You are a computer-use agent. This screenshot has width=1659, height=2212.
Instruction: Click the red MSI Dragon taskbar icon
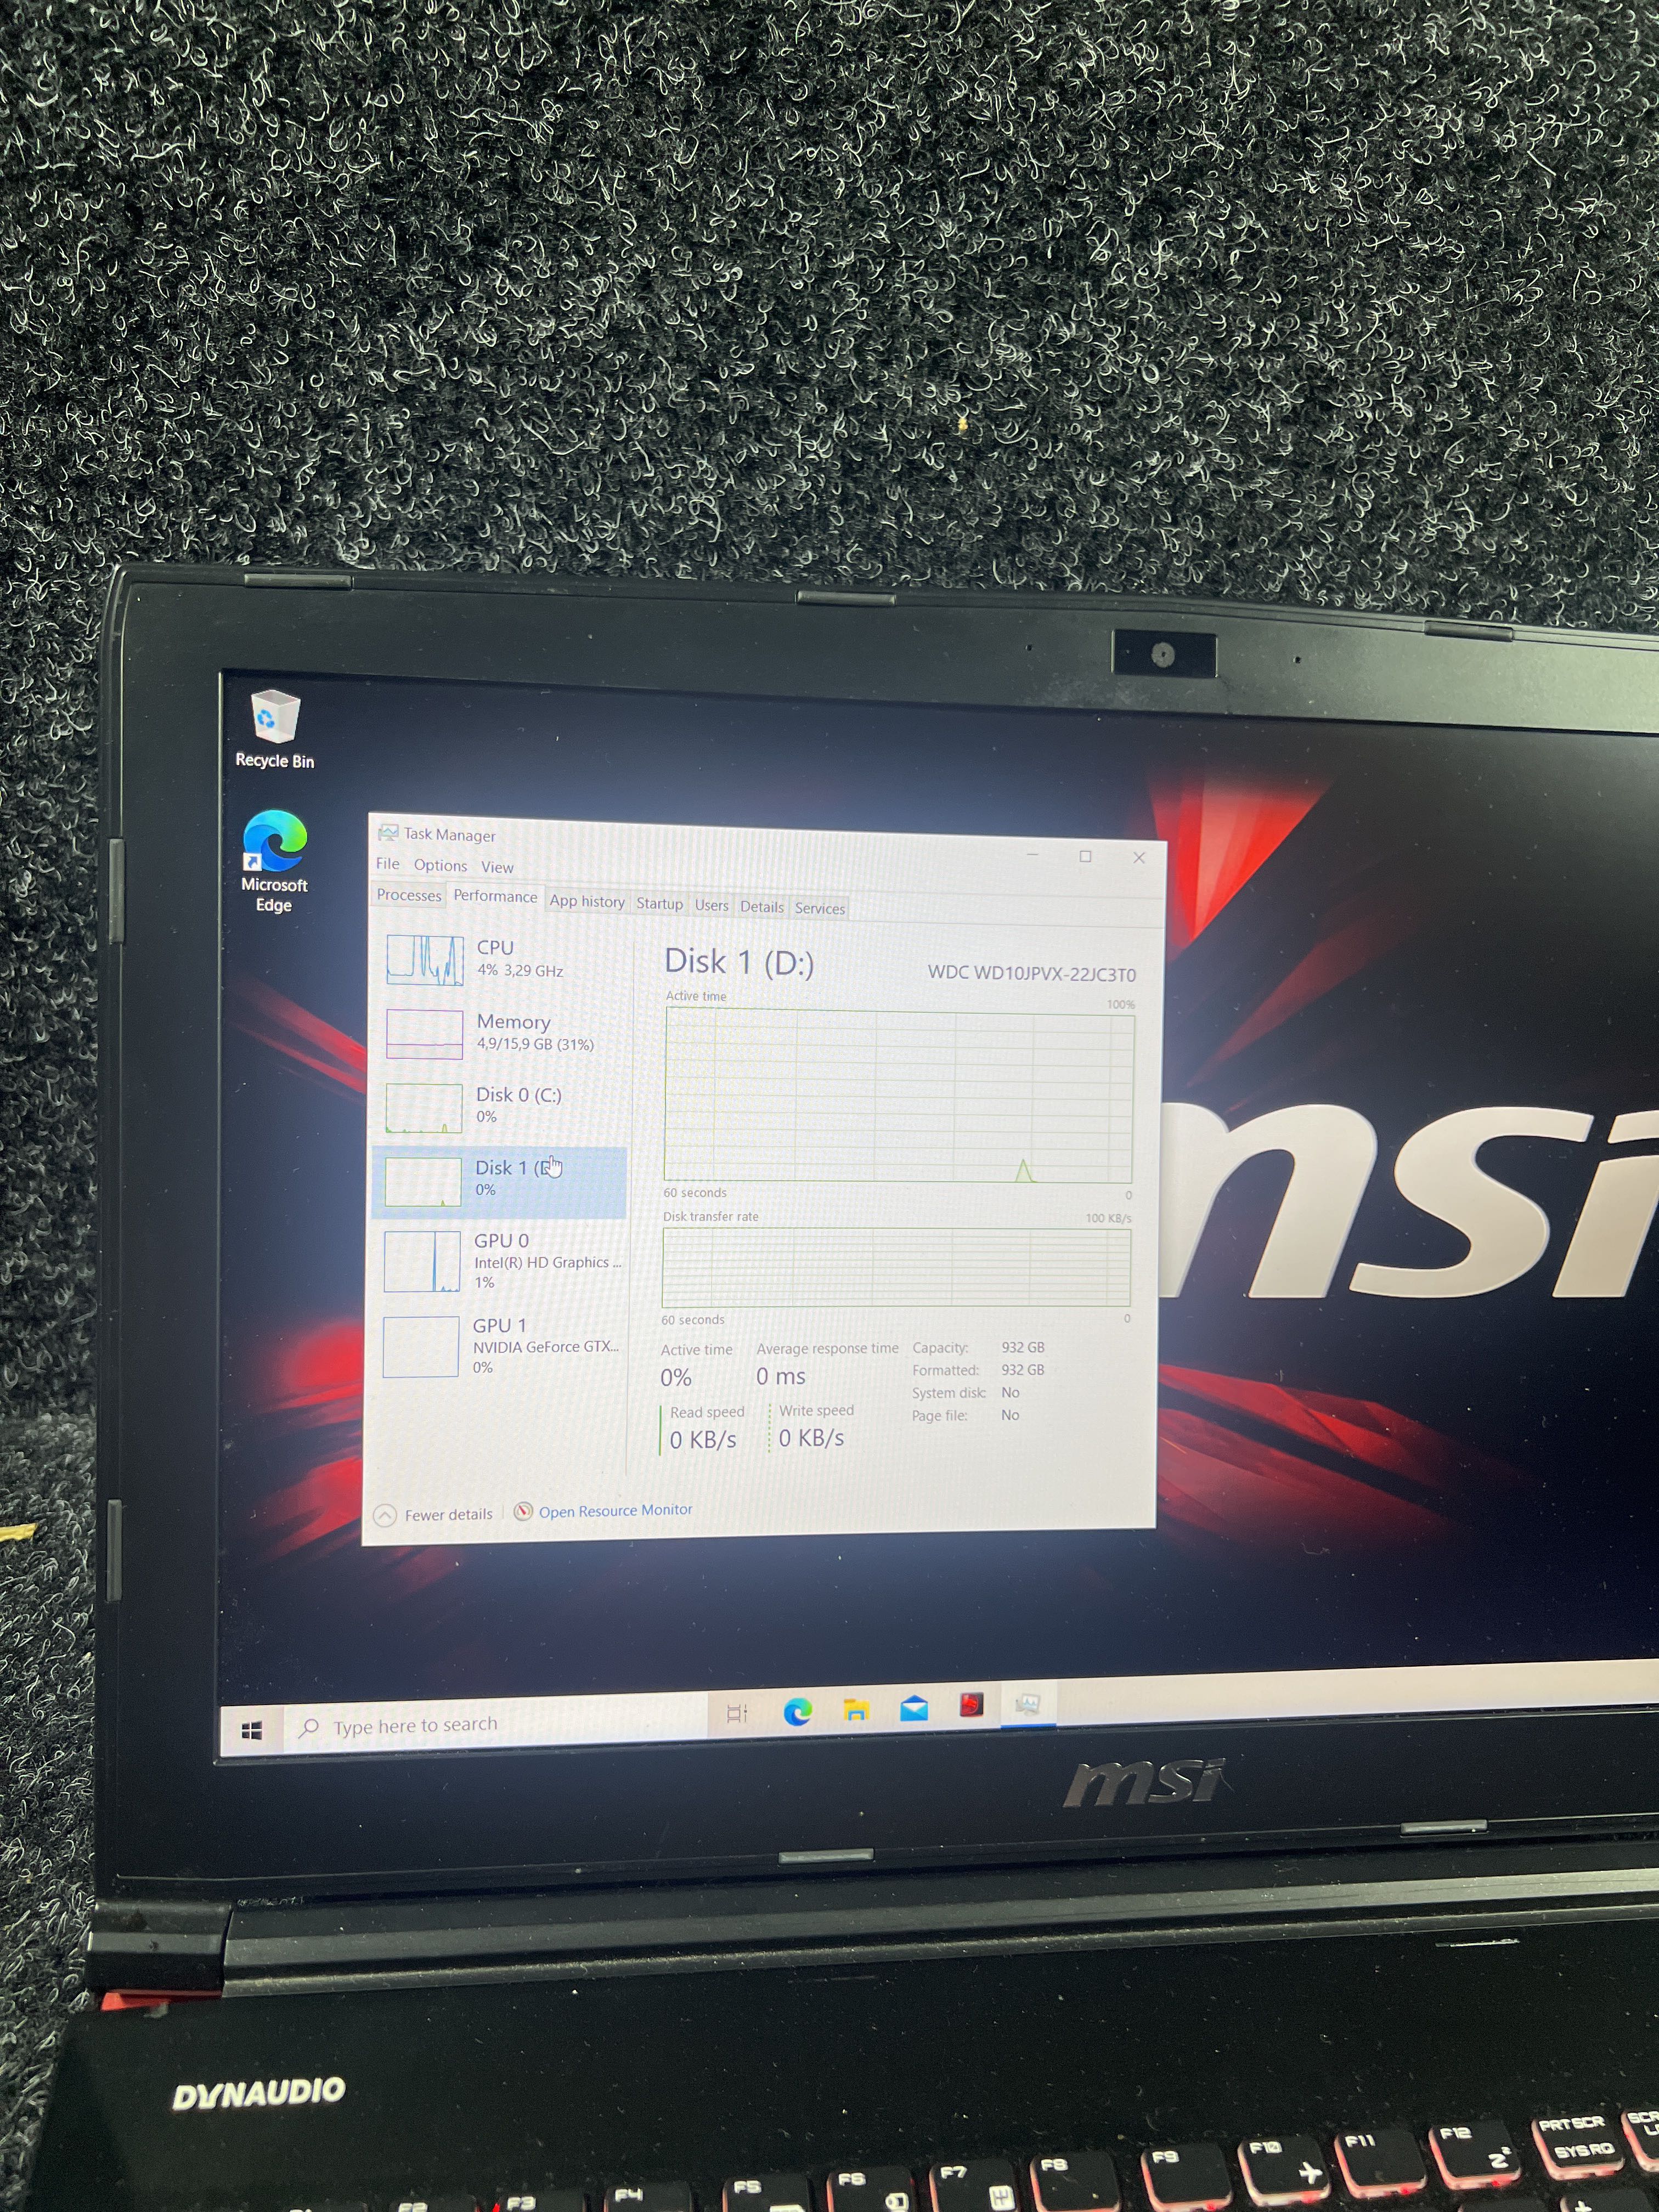971,1705
